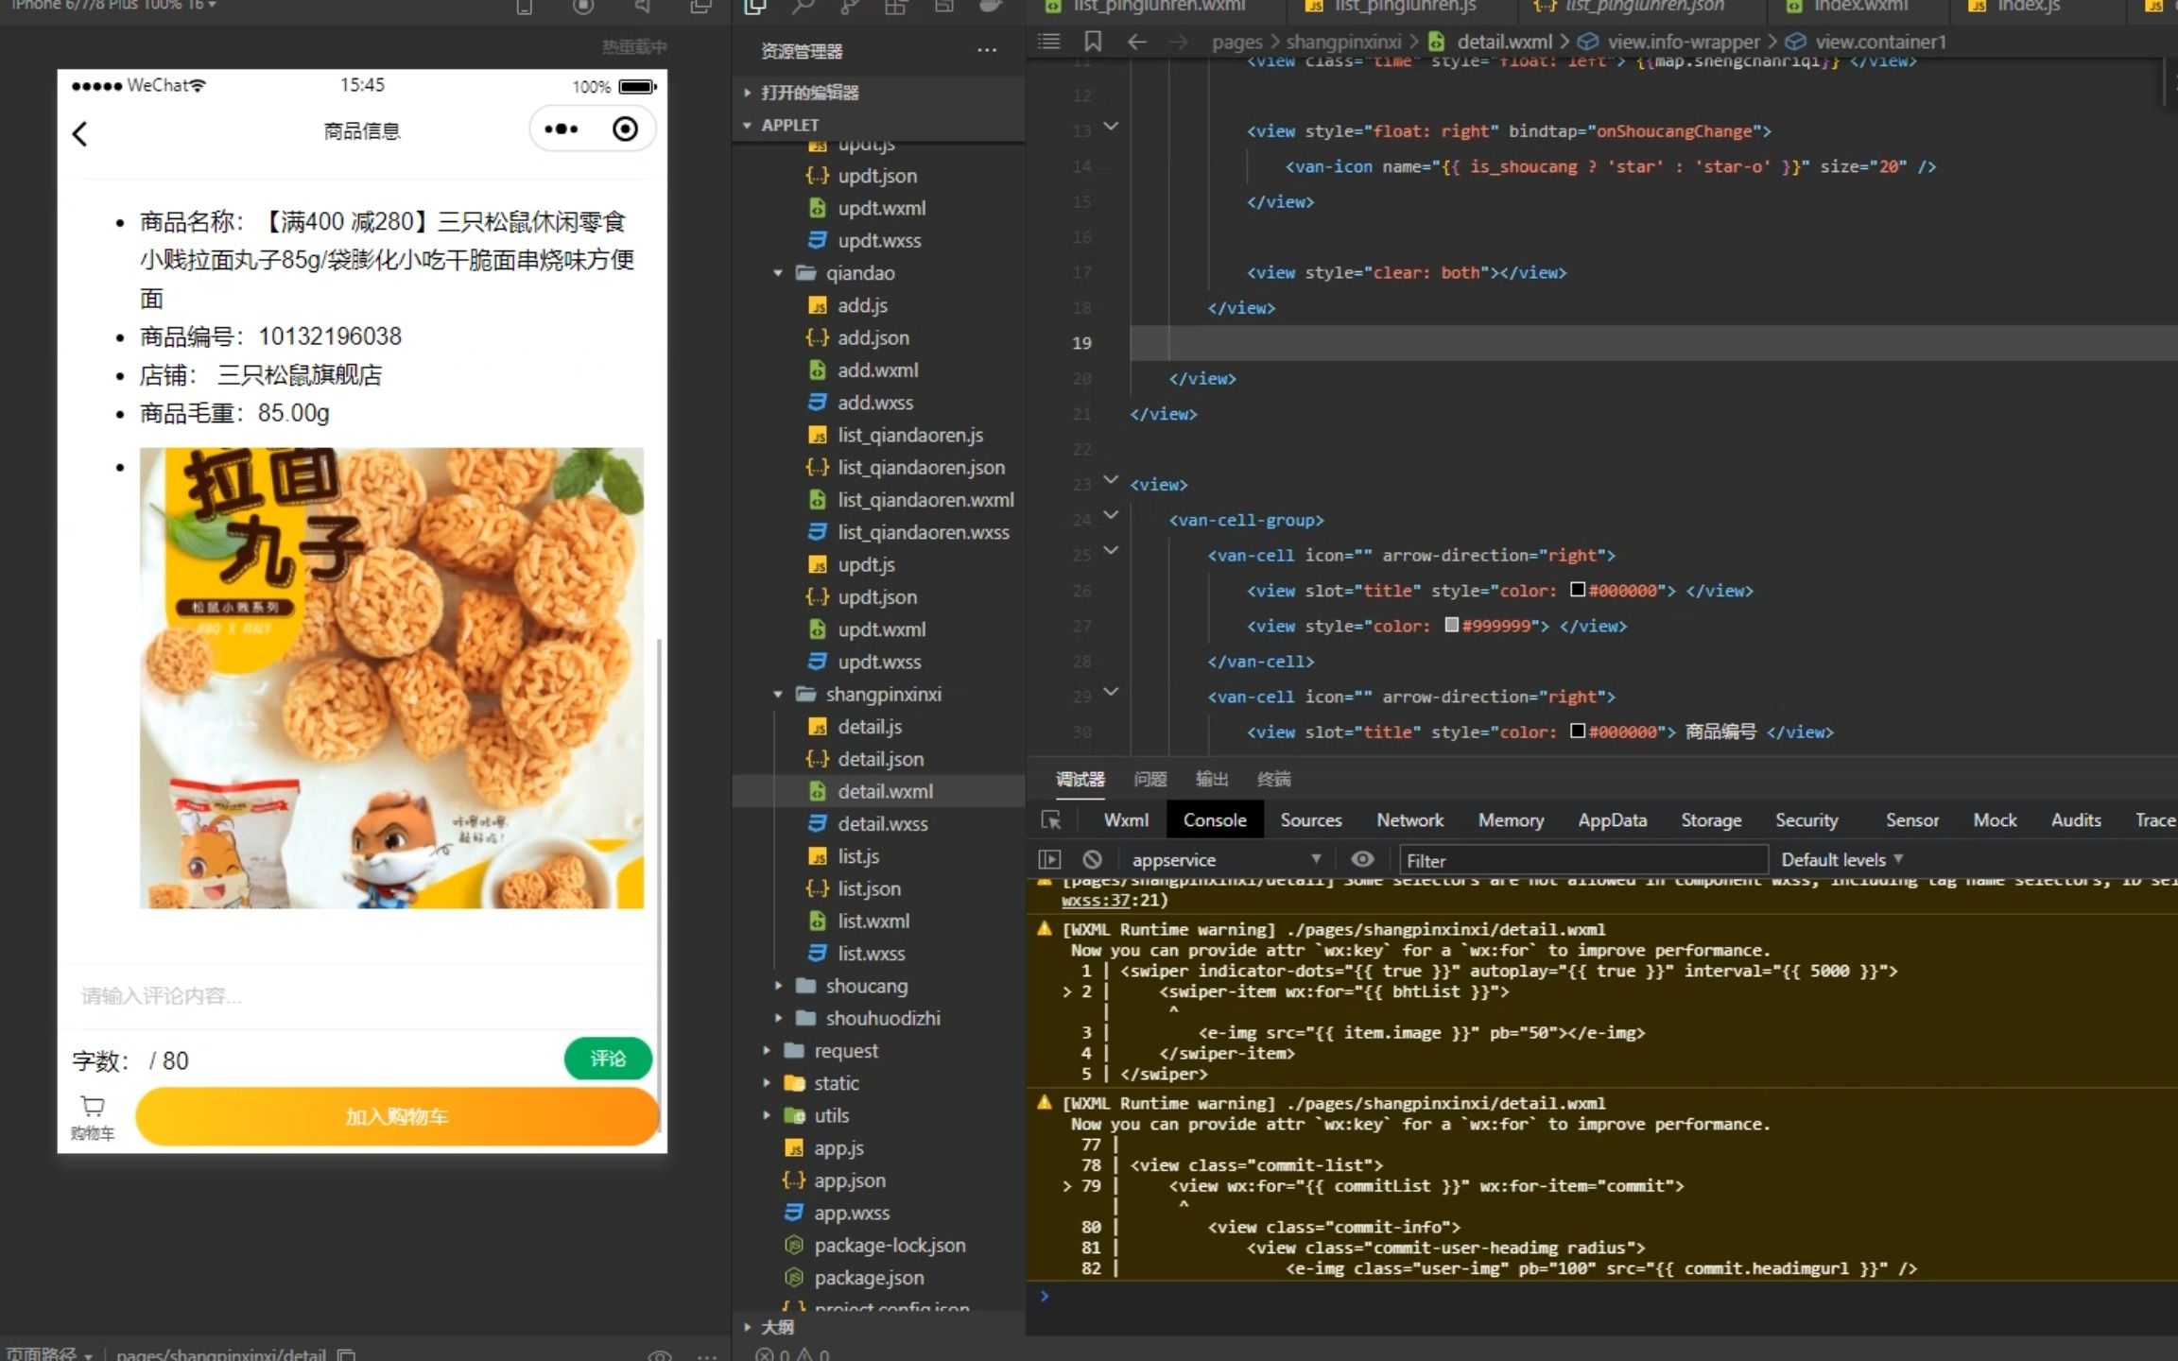Click the phone device icon above the simulator
The image size is (2178, 1361).
[x=526, y=8]
